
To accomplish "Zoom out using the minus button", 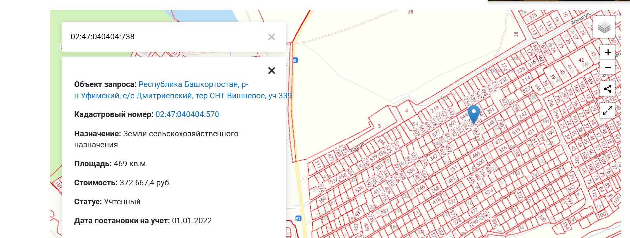I will (608, 67).
